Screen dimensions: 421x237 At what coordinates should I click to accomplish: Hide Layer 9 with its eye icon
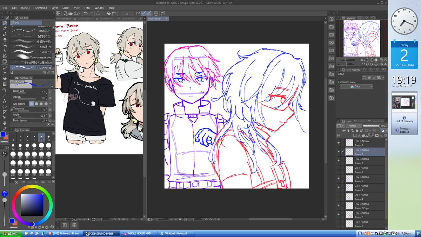click(x=338, y=143)
